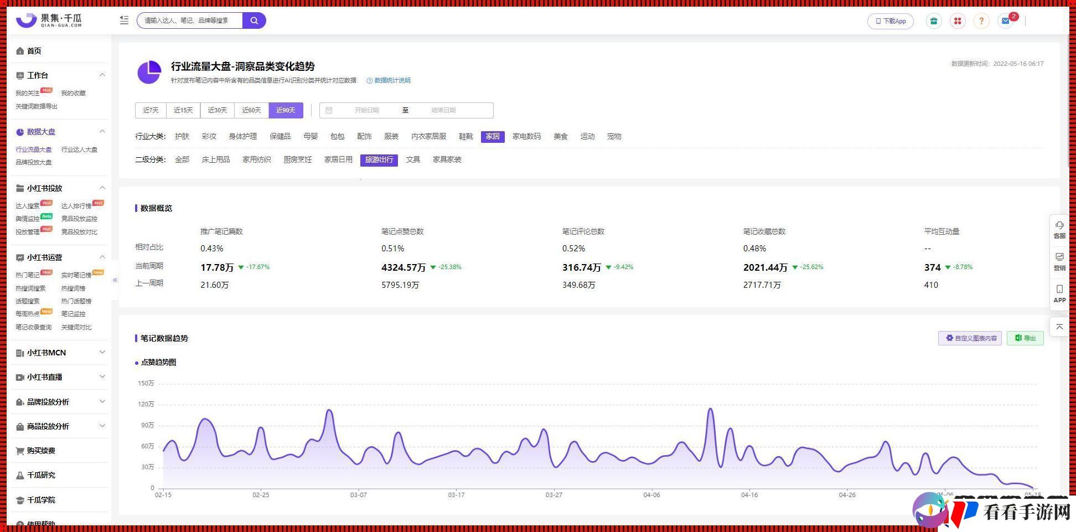
Task: Open 行业达人大盘 in sidebar
Action: 79,149
